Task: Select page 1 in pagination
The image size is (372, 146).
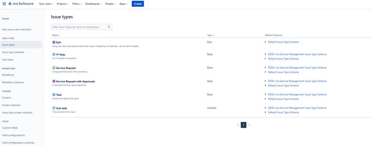Action: [244, 125]
